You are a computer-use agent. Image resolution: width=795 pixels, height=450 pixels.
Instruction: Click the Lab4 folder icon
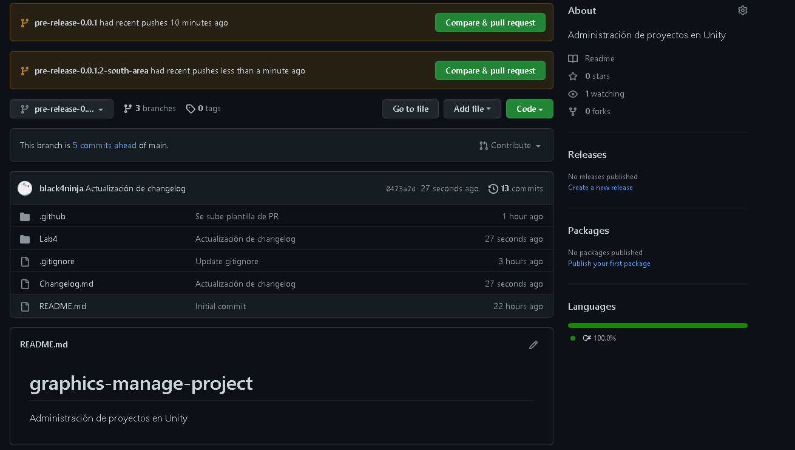point(25,239)
